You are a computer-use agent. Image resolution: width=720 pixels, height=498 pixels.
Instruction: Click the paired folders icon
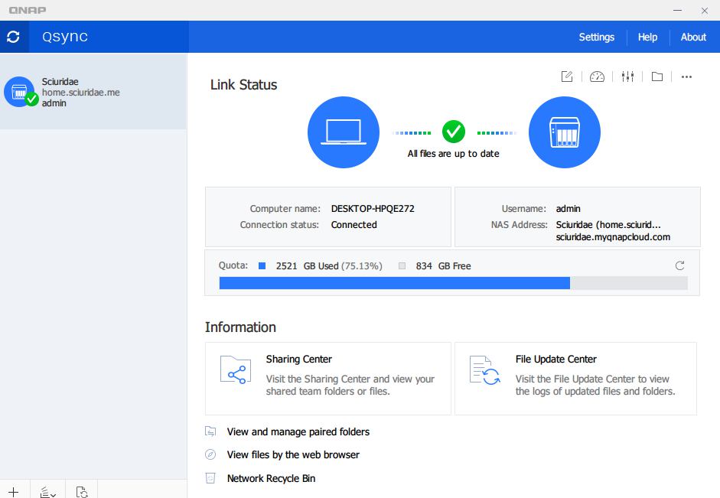[x=210, y=431]
